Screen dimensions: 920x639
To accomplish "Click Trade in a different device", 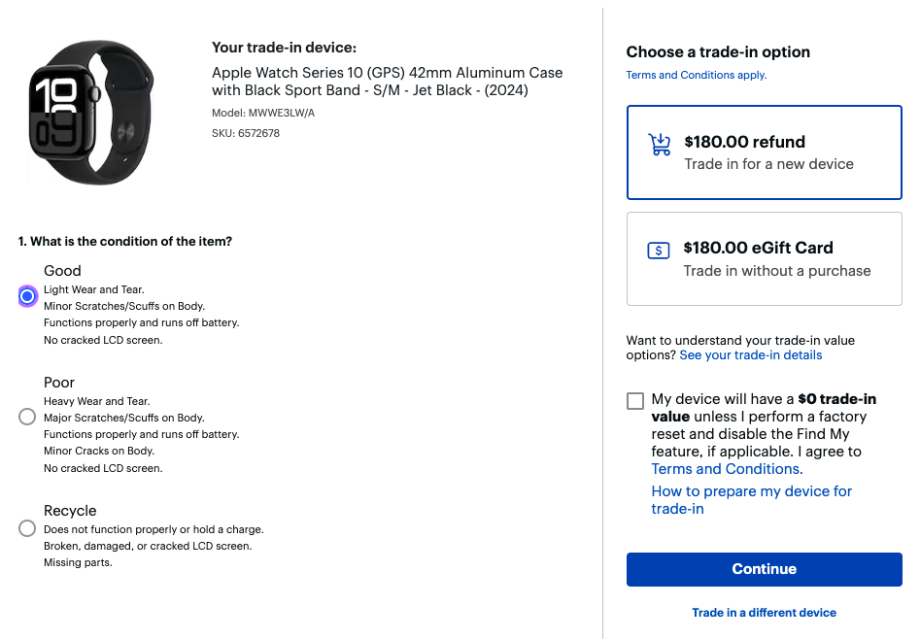I will (x=764, y=612).
